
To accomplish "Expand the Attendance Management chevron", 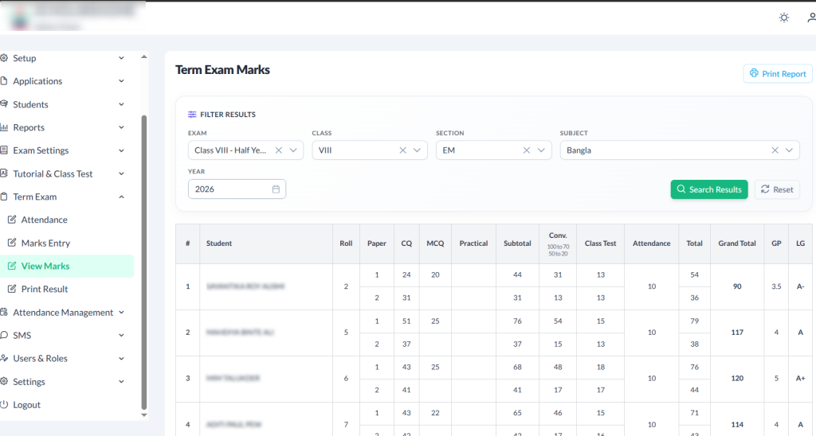I will [121, 313].
